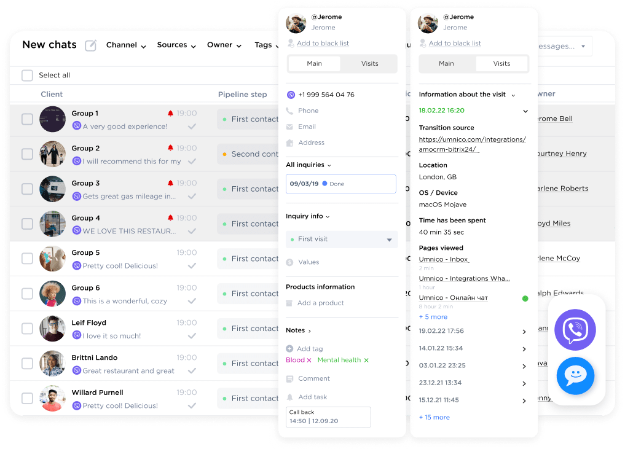The height and width of the screenshot is (449, 625).
Task: Tick the checkbox for Group 3
Action: tap(27, 189)
